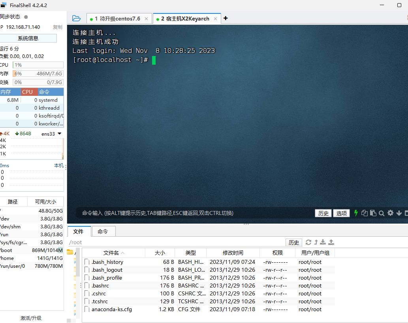Click the 系统信息 button
This screenshot has height=323, width=408.
pyautogui.click(x=28, y=38)
